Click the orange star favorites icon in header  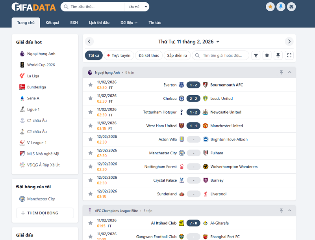pyautogui.click(x=270, y=7)
